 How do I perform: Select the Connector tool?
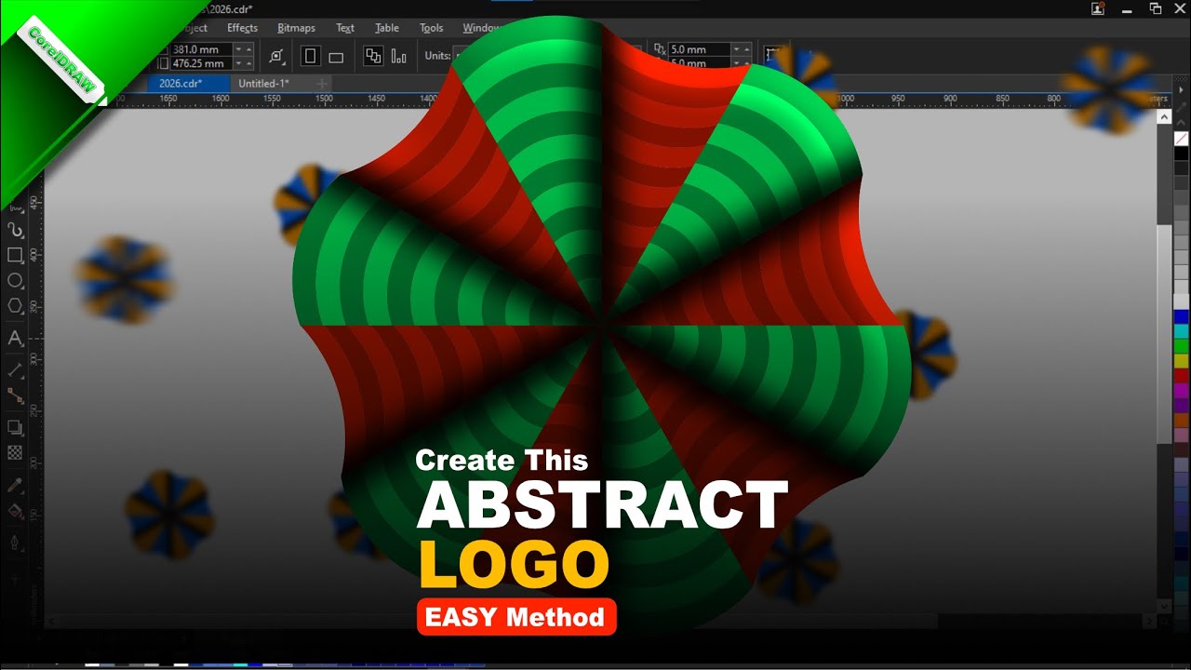15,395
